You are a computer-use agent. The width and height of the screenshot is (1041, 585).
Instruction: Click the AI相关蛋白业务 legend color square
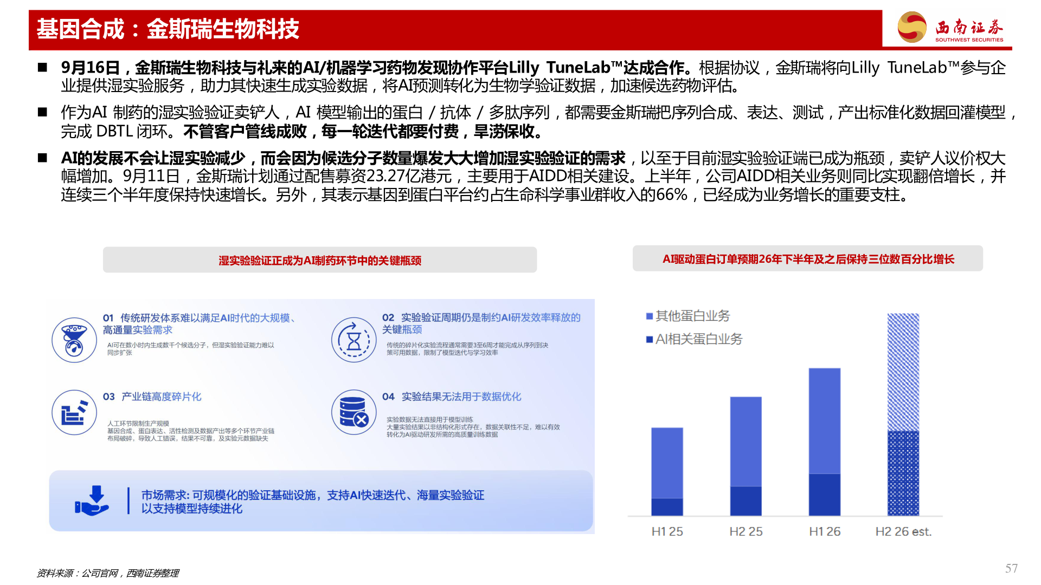pos(650,340)
